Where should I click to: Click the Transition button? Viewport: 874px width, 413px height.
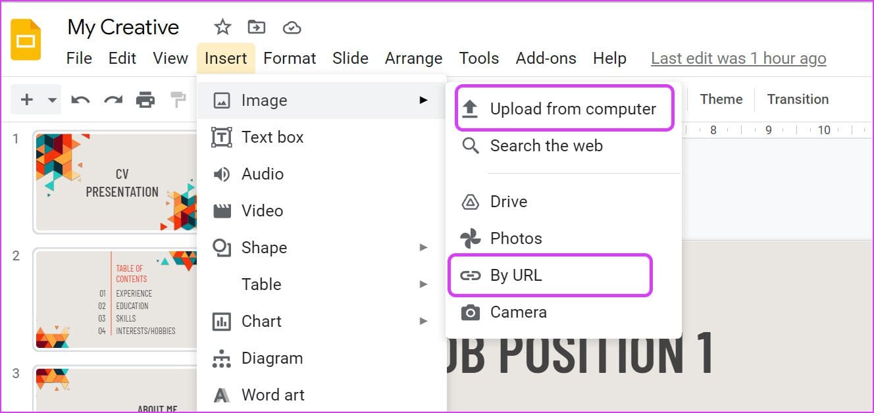tap(798, 99)
